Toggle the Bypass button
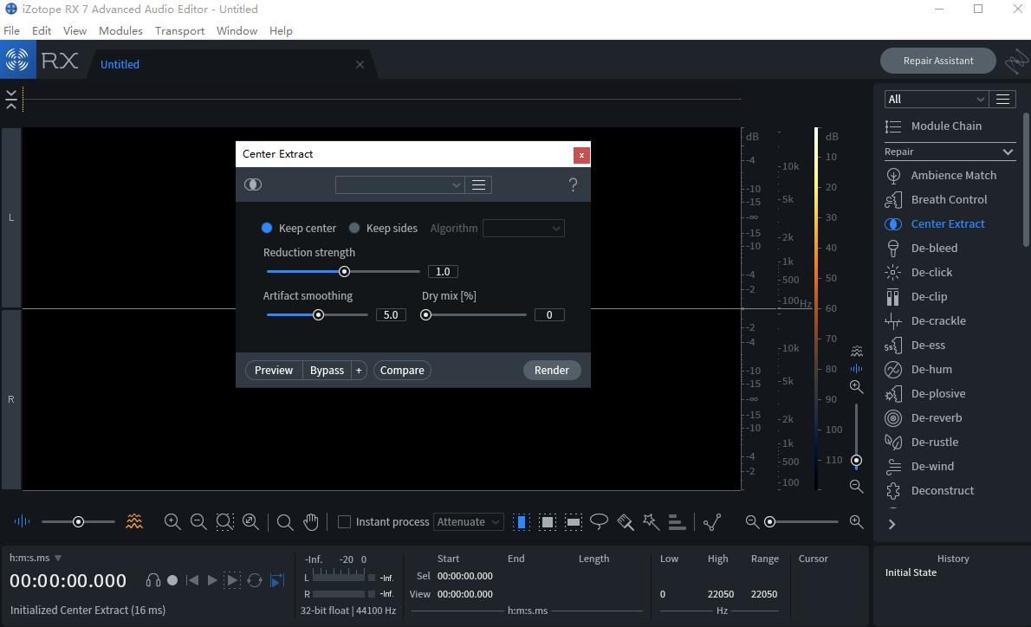This screenshot has width=1031, height=627. (x=327, y=371)
